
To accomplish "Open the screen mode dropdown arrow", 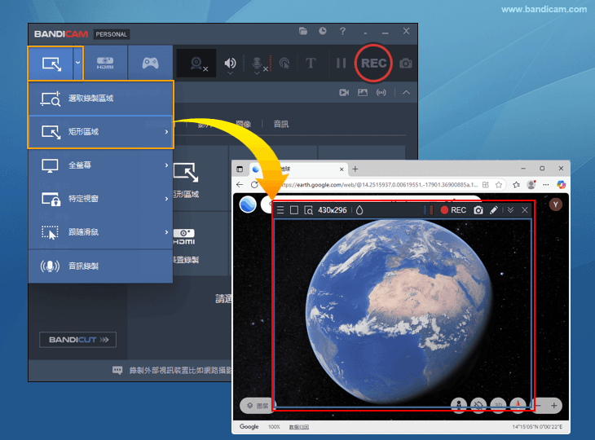I will point(77,63).
